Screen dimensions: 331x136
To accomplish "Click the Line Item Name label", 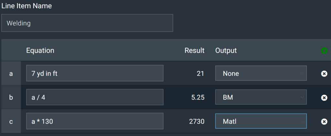I will 27,6.
